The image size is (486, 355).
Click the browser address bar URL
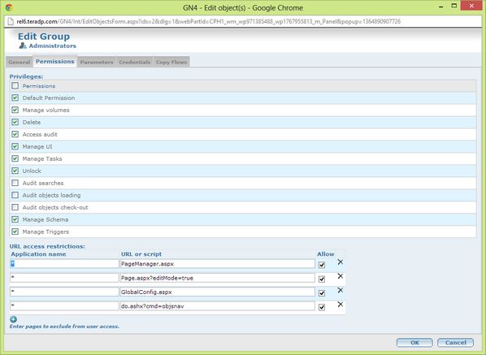tap(208, 21)
